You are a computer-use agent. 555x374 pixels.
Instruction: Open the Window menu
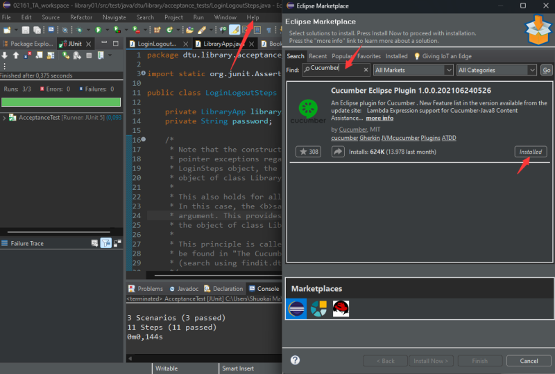[225, 17]
